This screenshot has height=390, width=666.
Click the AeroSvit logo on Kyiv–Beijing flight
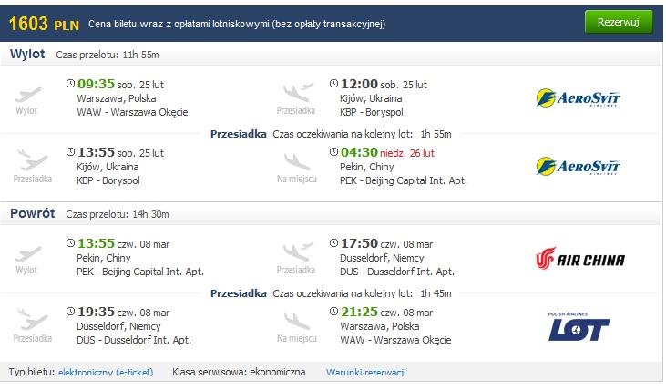pyautogui.click(x=578, y=167)
